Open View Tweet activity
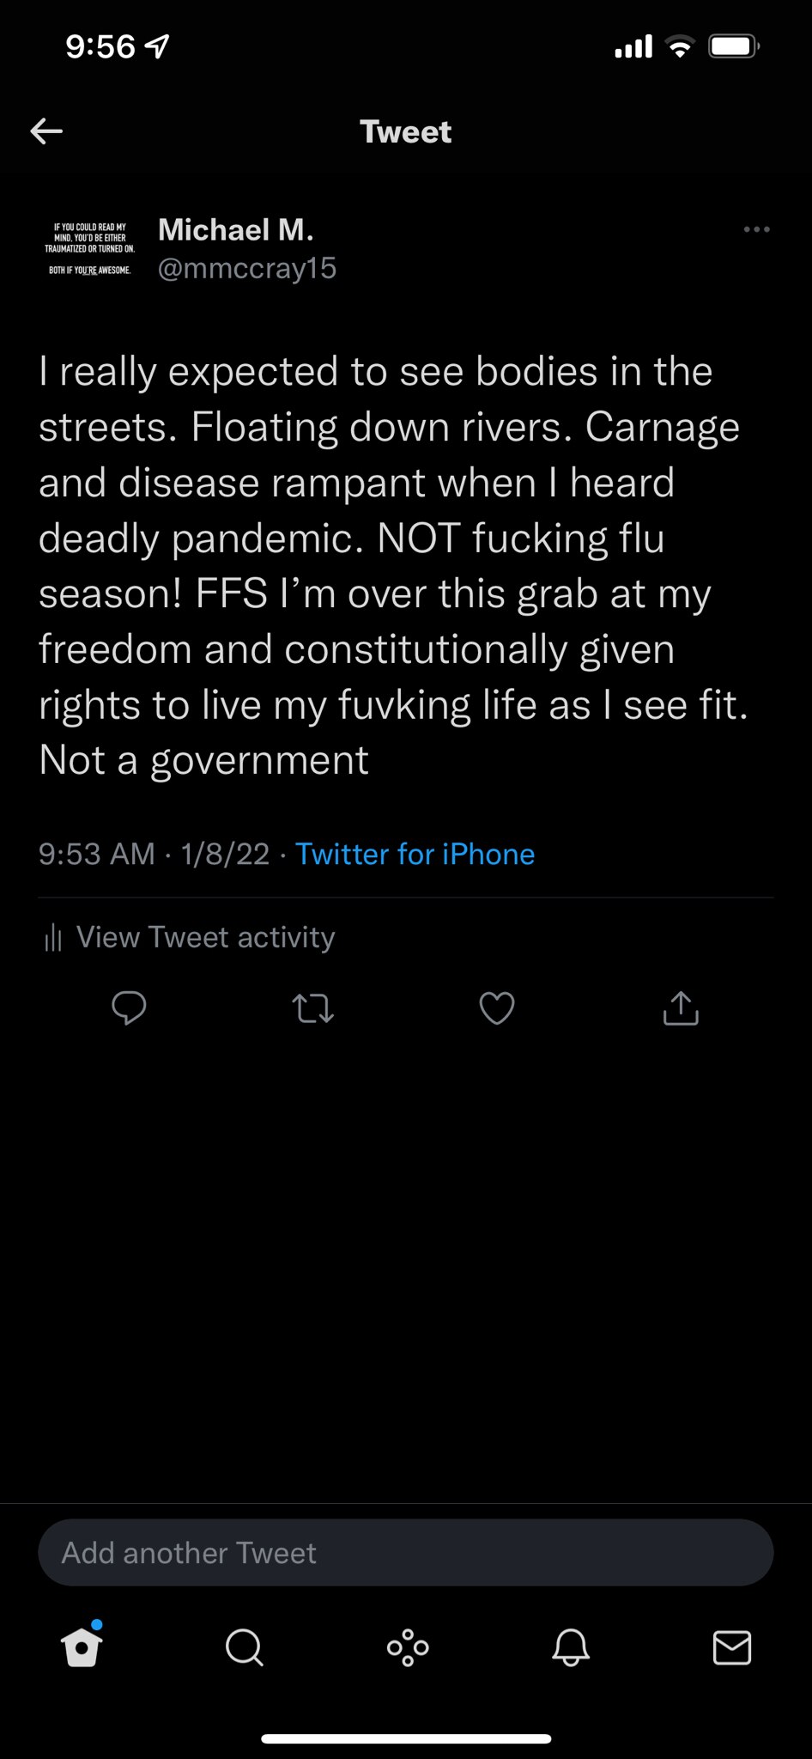812x1759 pixels. (205, 937)
